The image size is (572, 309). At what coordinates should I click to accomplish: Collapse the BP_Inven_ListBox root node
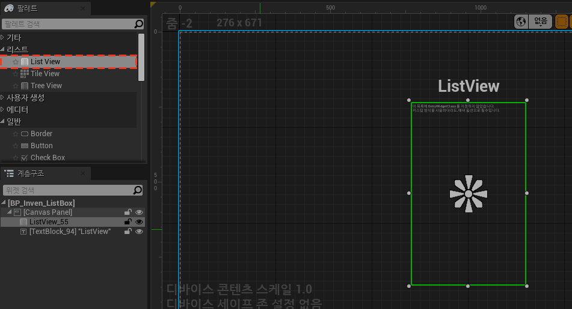pos(4,202)
